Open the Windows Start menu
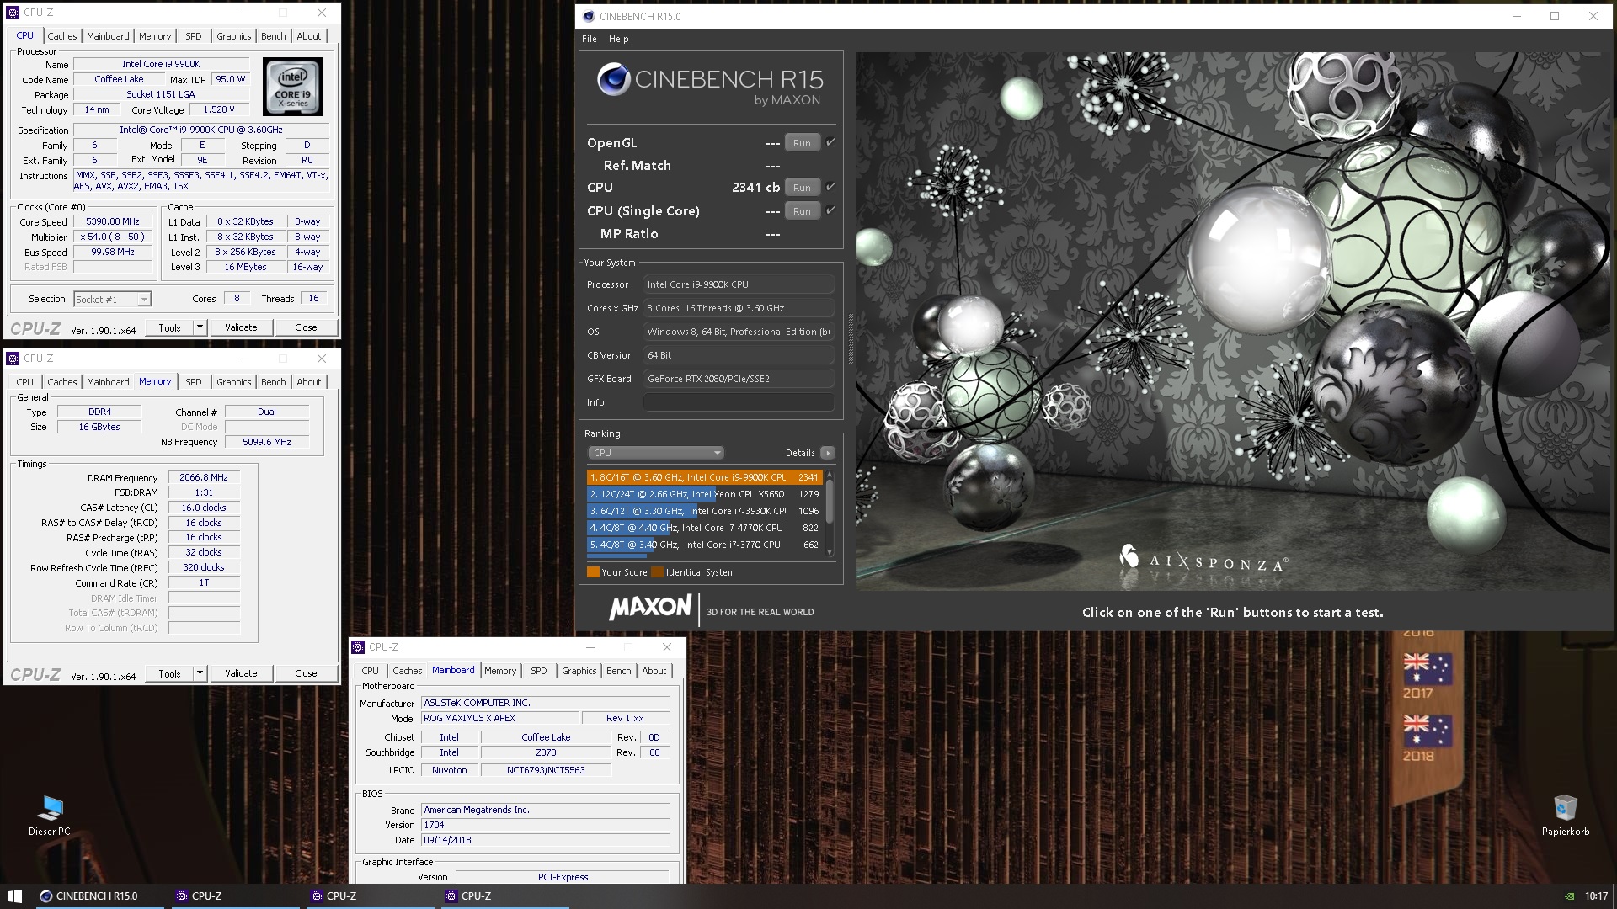This screenshot has height=909, width=1617. (14, 896)
